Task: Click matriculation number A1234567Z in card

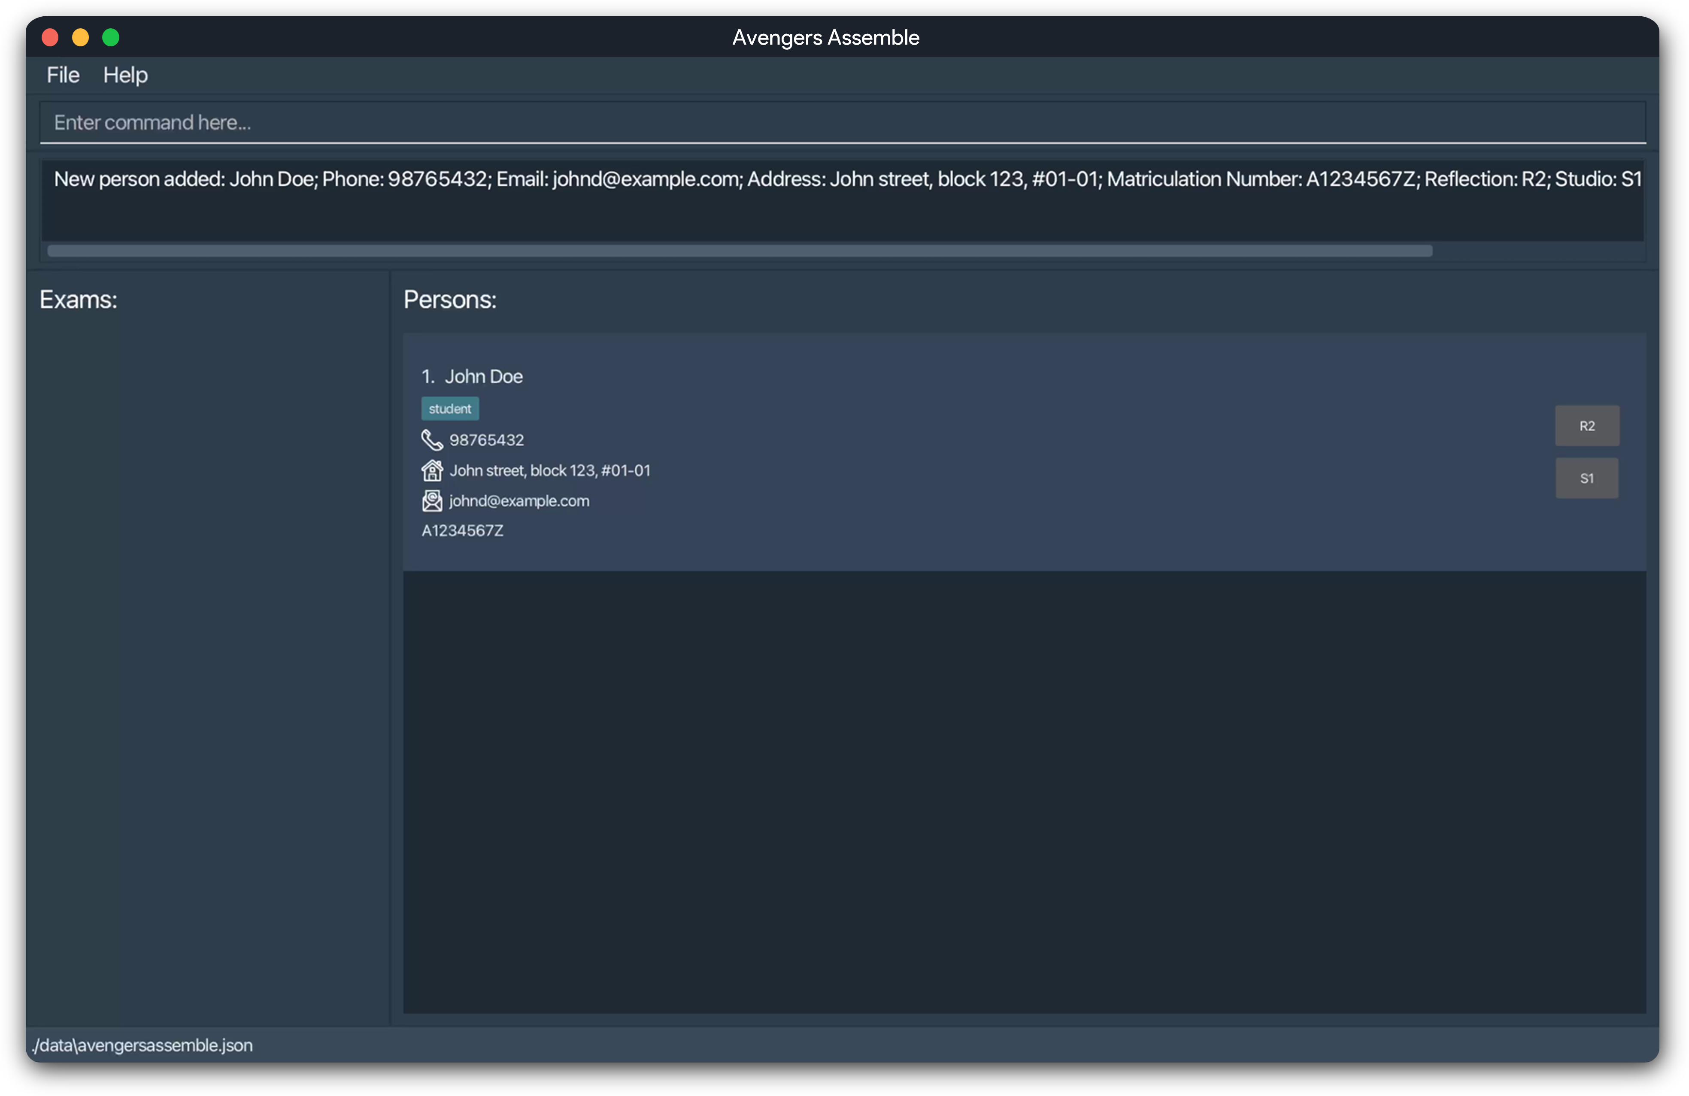Action: click(463, 530)
